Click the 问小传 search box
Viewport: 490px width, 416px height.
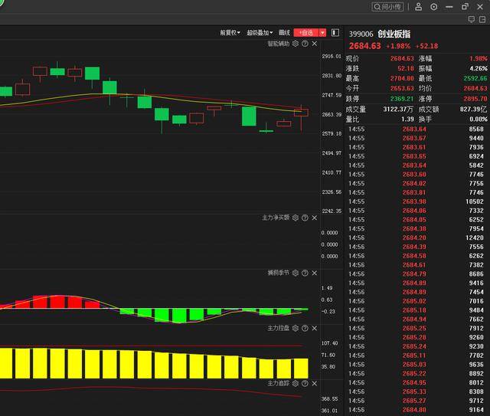[x=388, y=7]
